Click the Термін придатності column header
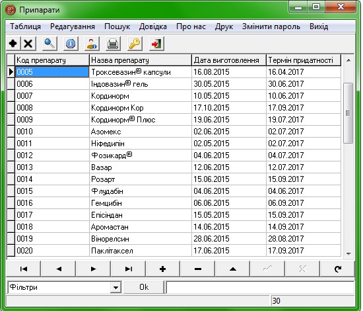 [304, 60]
